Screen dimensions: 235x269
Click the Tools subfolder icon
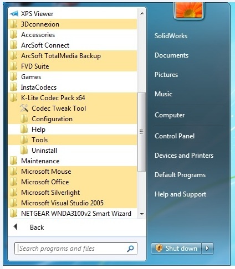24,140
